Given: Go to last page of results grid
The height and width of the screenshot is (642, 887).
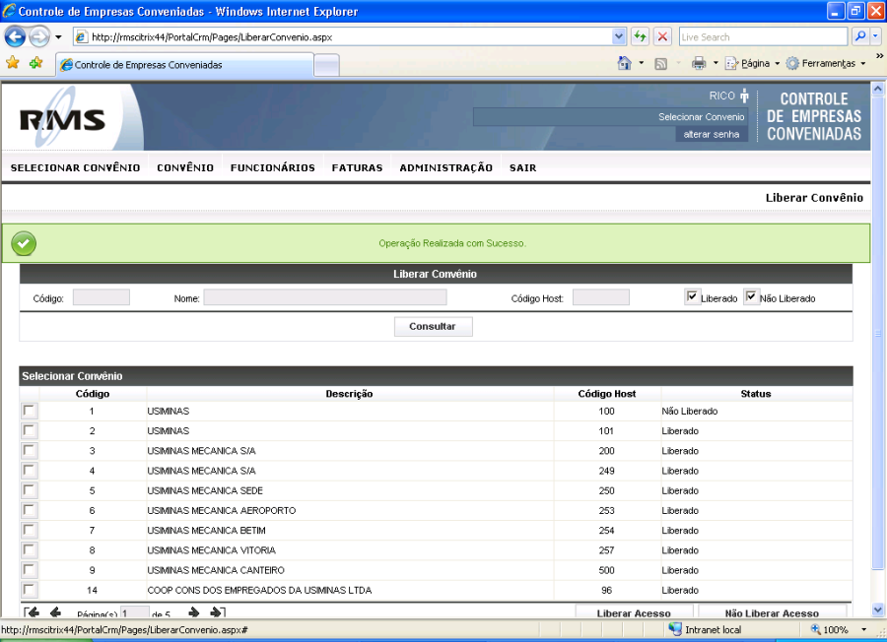Looking at the screenshot, I should pyautogui.click(x=218, y=612).
